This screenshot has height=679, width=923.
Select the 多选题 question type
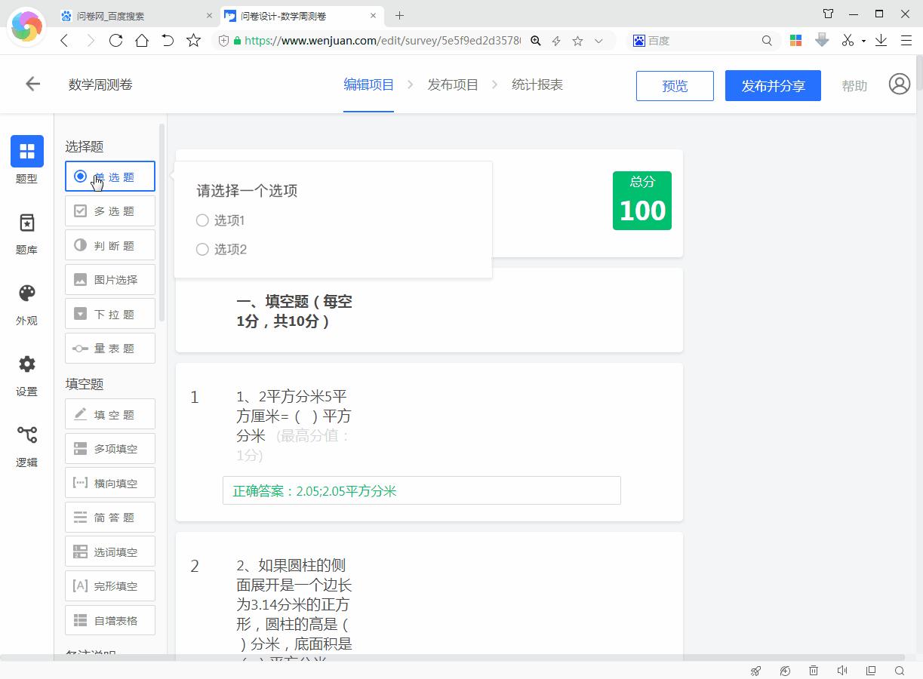[x=109, y=210]
